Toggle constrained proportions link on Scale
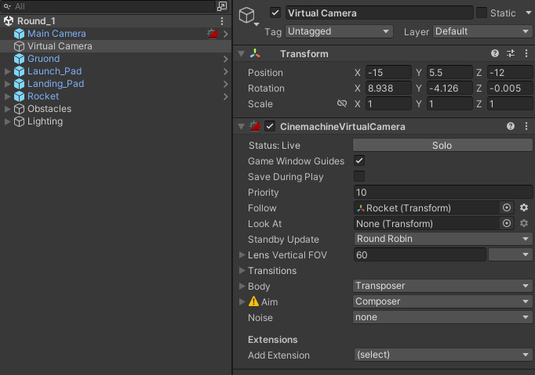The image size is (535, 375). pos(341,103)
